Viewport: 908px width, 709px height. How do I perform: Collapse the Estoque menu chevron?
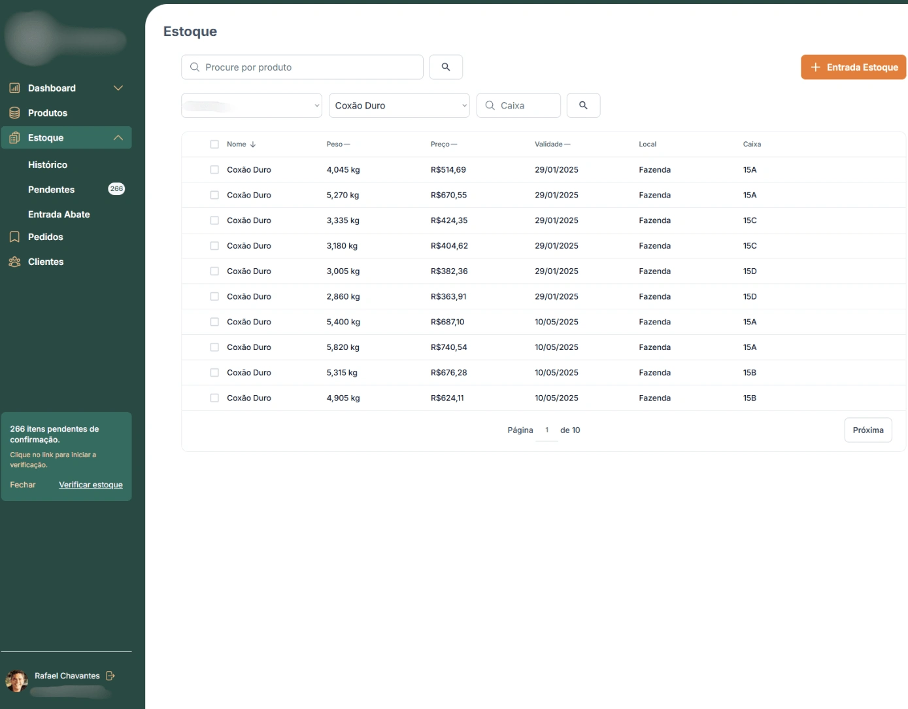pyautogui.click(x=118, y=137)
